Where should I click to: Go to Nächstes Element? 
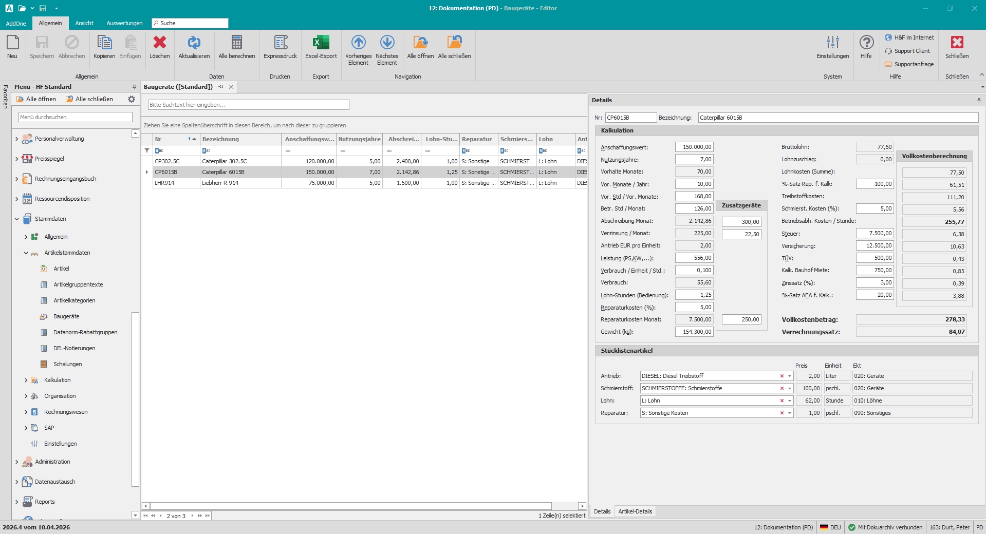point(387,43)
